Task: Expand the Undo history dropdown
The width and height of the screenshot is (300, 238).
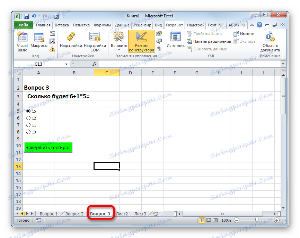Action: coord(39,16)
